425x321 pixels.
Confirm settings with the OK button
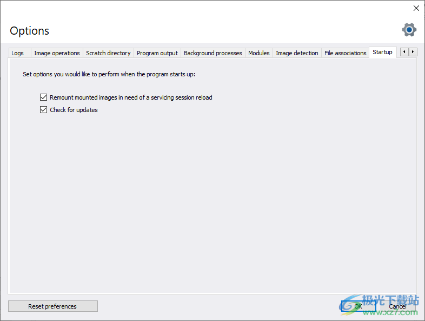pyautogui.click(x=358, y=306)
